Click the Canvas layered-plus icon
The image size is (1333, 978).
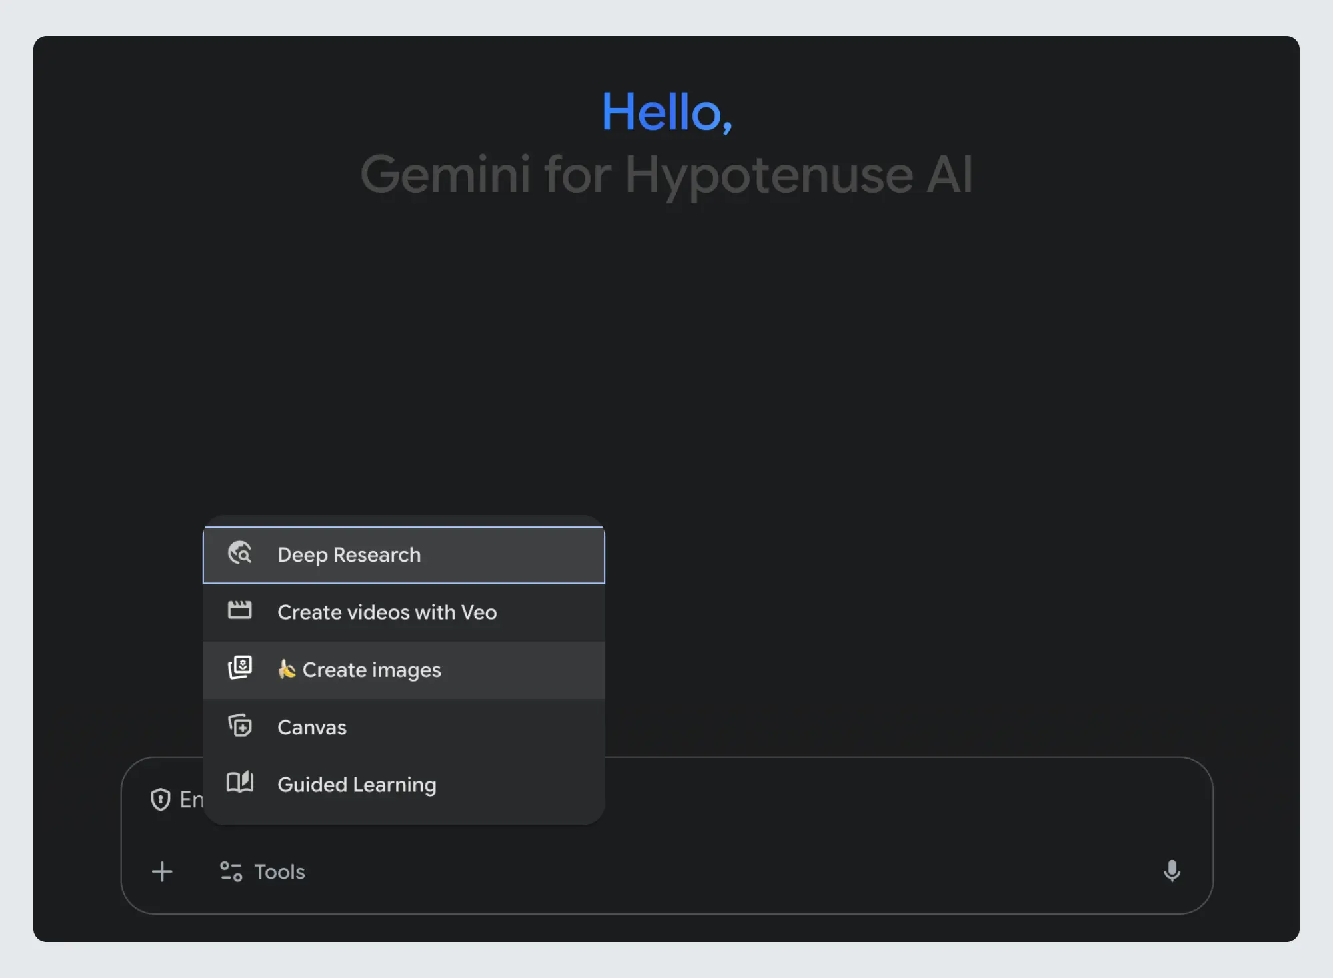(x=239, y=725)
